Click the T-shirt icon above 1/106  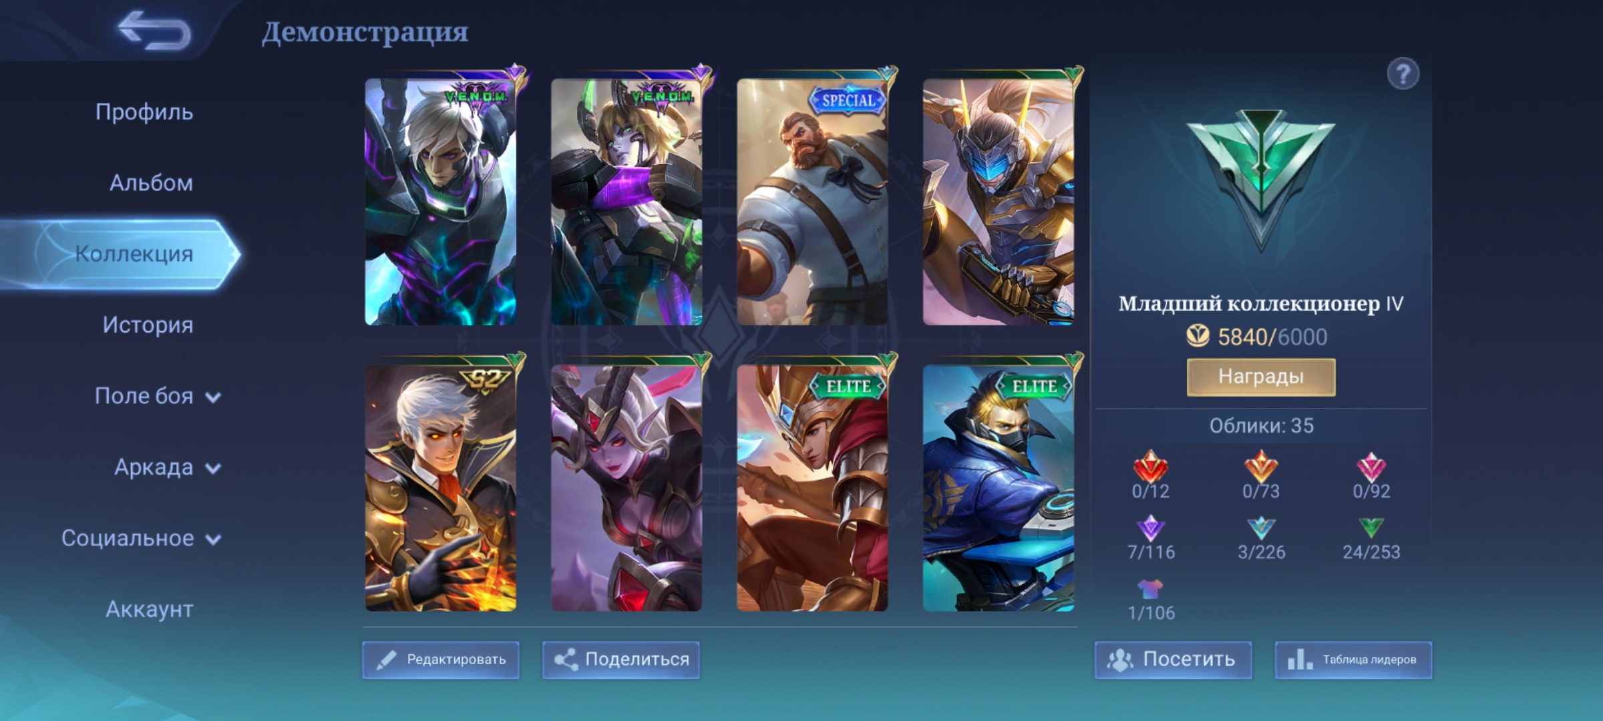pyautogui.click(x=1150, y=589)
